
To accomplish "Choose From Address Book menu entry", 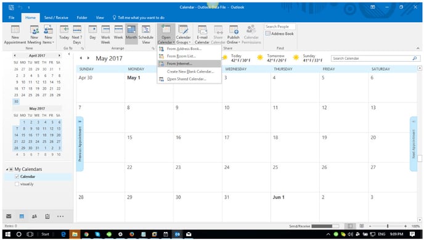I will pos(189,49).
